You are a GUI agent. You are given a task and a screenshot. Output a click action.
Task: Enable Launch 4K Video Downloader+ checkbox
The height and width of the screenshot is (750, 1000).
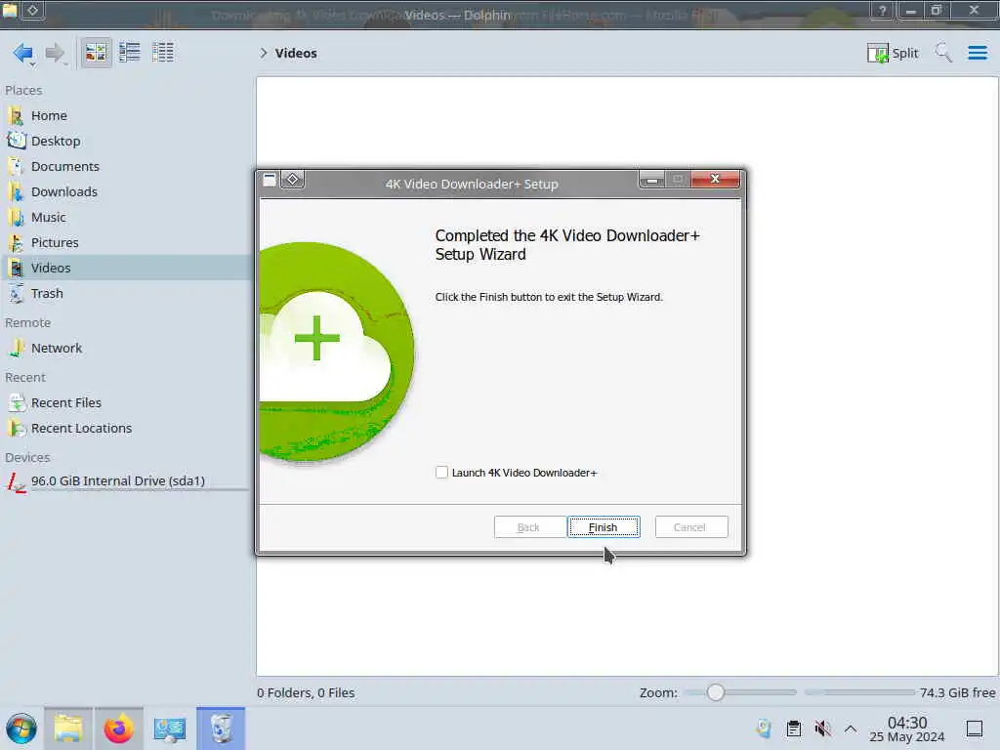click(x=441, y=473)
